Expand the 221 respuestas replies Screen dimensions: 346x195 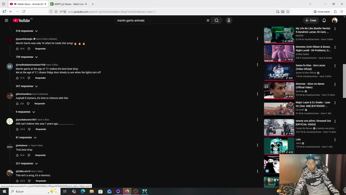(x=26, y=164)
